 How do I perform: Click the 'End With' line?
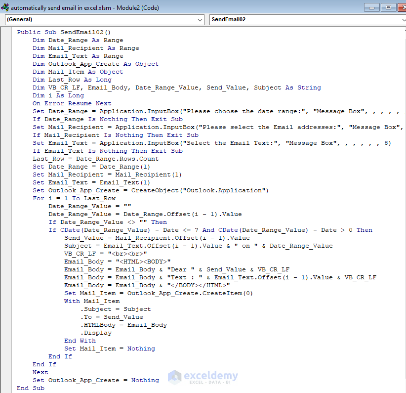(80, 341)
